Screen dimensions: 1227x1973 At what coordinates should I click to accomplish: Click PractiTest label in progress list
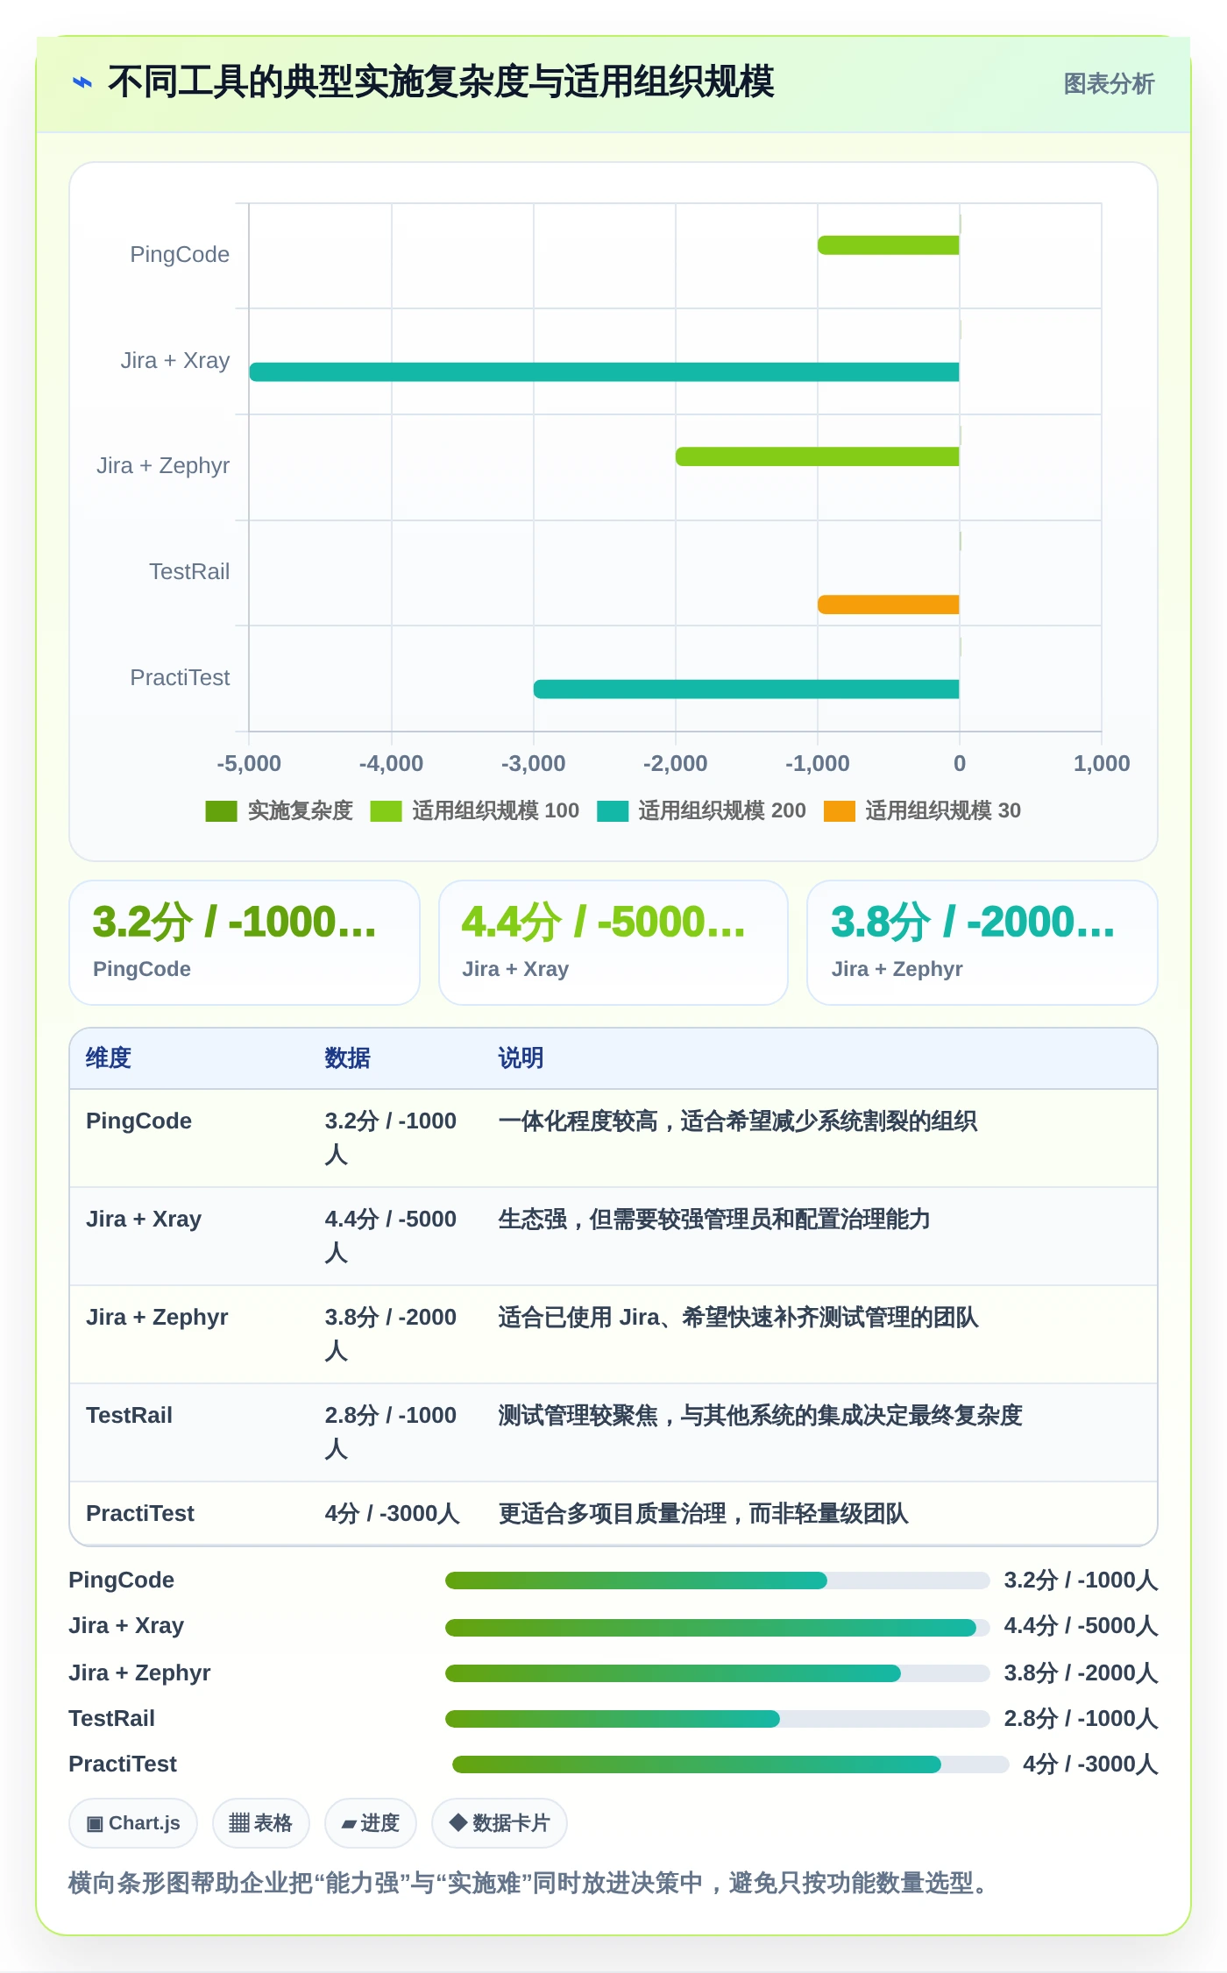[x=123, y=1764]
